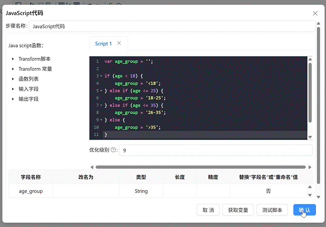Click the horizontal scrollbar right arrow

(310, 167)
